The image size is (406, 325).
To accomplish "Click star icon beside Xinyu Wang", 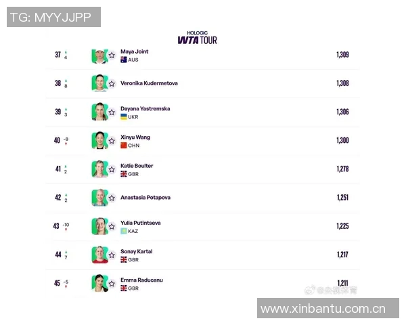I will tap(112, 141).
